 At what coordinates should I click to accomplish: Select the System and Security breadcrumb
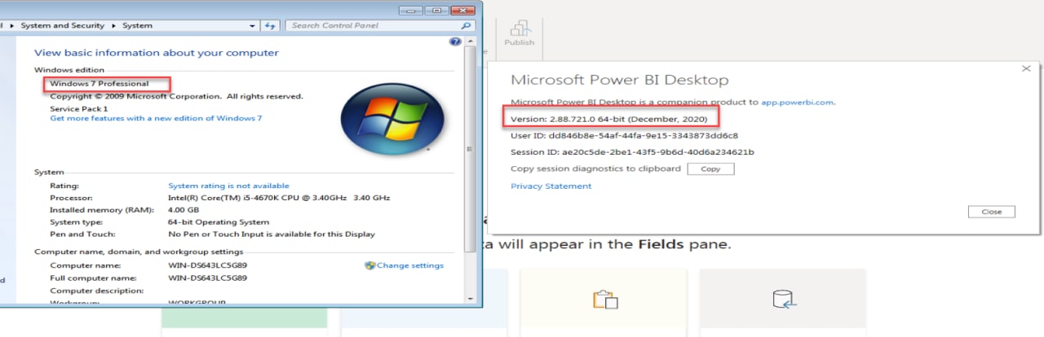pyautogui.click(x=63, y=26)
